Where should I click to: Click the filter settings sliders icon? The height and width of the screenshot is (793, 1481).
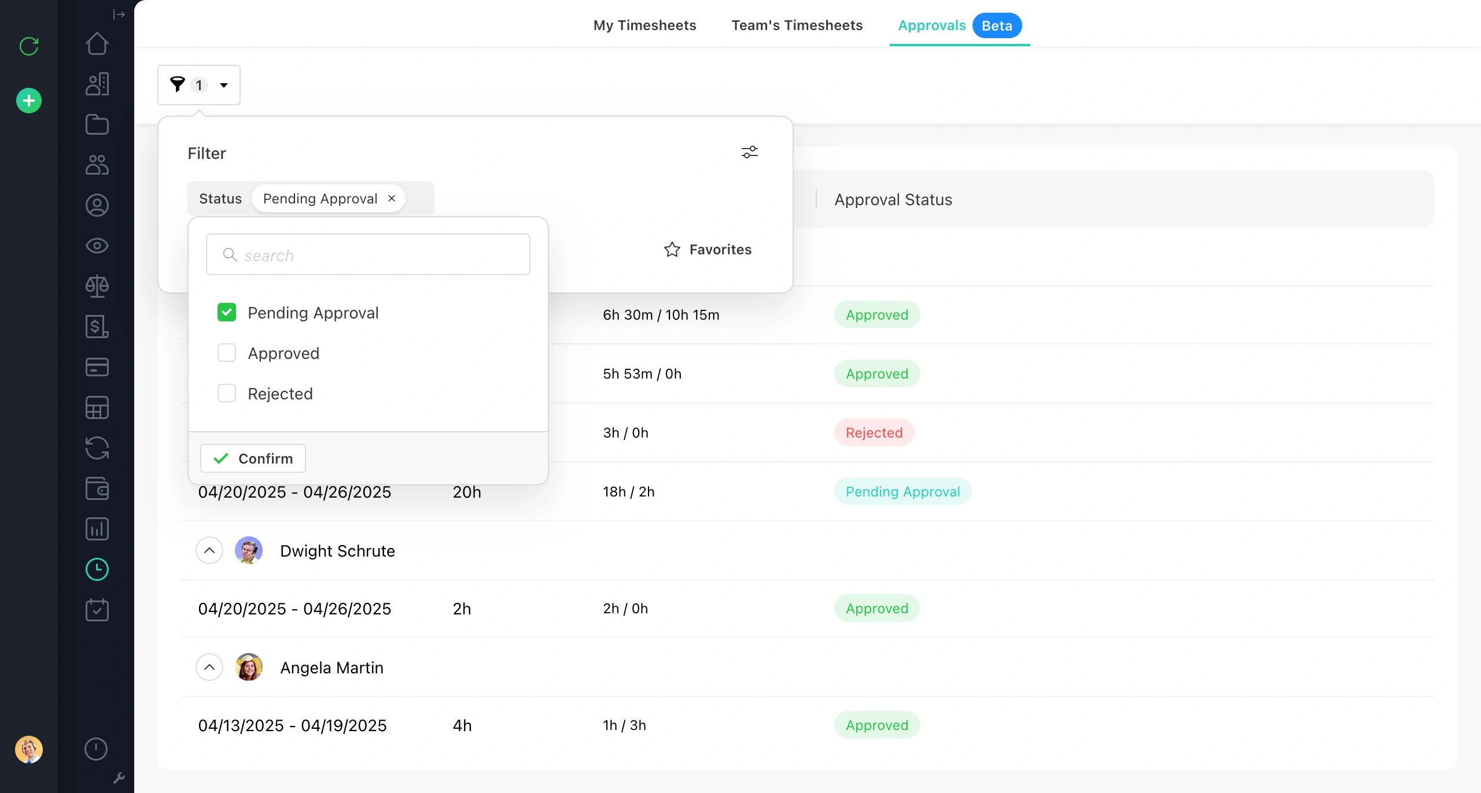(x=749, y=152)
